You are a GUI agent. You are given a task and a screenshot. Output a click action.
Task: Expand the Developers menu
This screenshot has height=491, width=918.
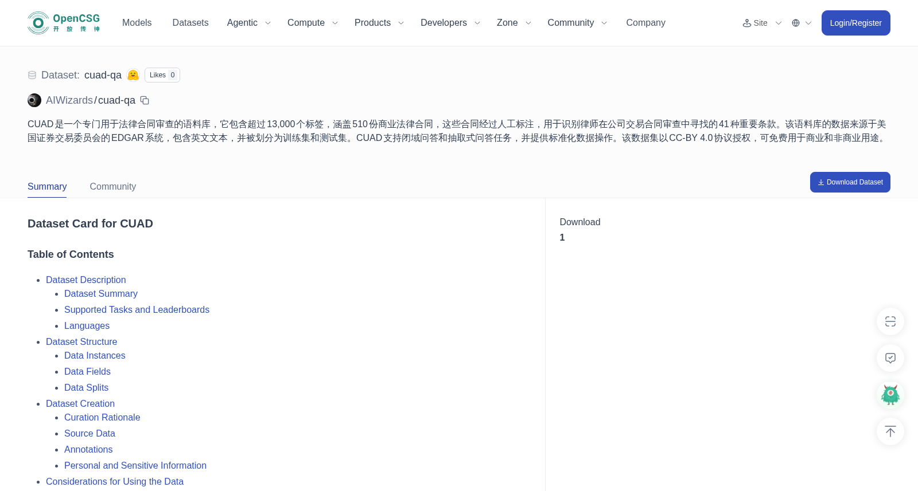click(450, 23)
